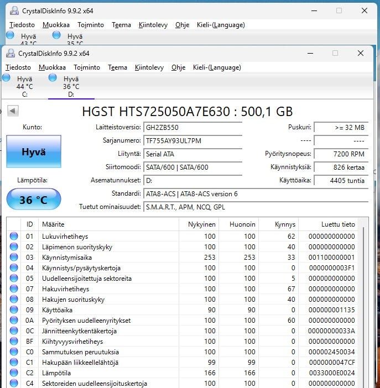Open Tiedosto menu in the back window
Screen dimensions: 380x388
(22, 25)
